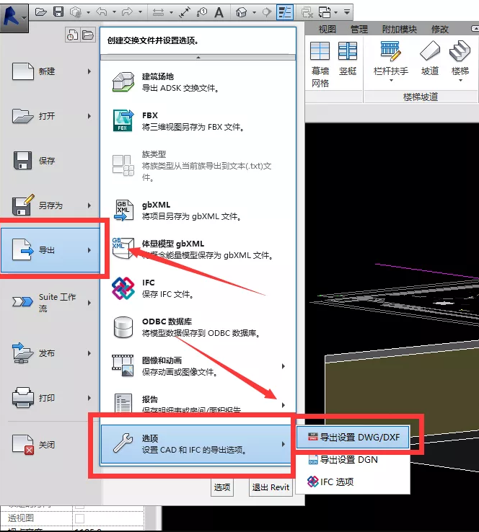This screenshot has width=479, height=532.
Task: Click the Close Hidden Windows icon
Action: (x=307, y=12)
